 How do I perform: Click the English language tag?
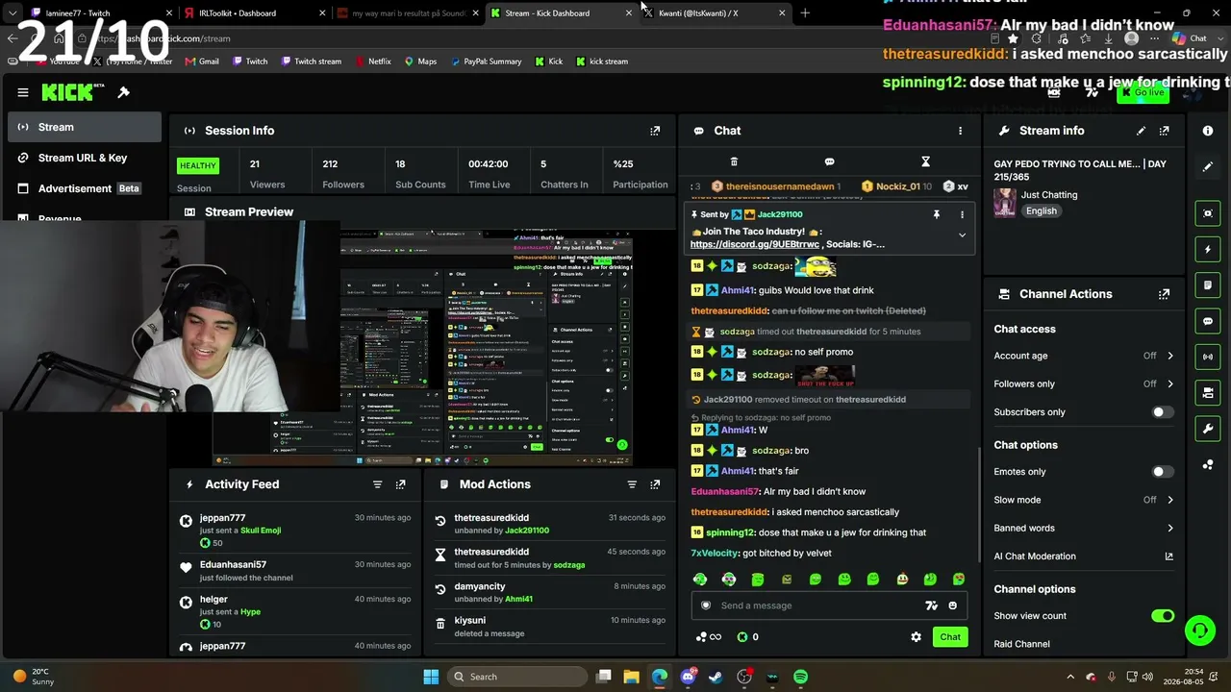(1041, 211)
